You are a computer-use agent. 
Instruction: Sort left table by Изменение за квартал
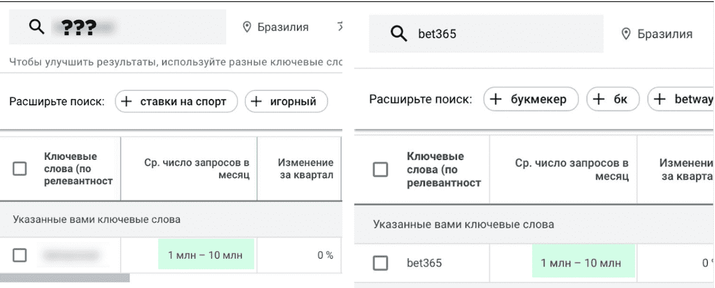coord(305,169)
